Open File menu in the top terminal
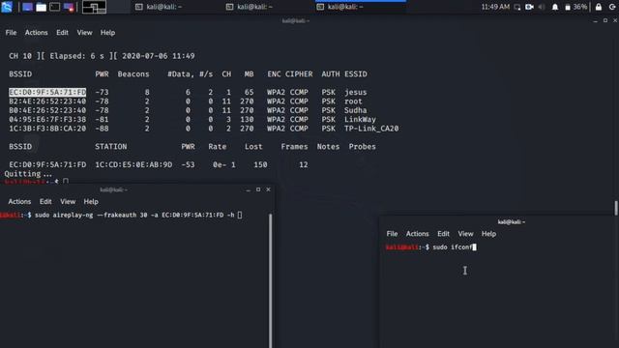 [11, 32]
